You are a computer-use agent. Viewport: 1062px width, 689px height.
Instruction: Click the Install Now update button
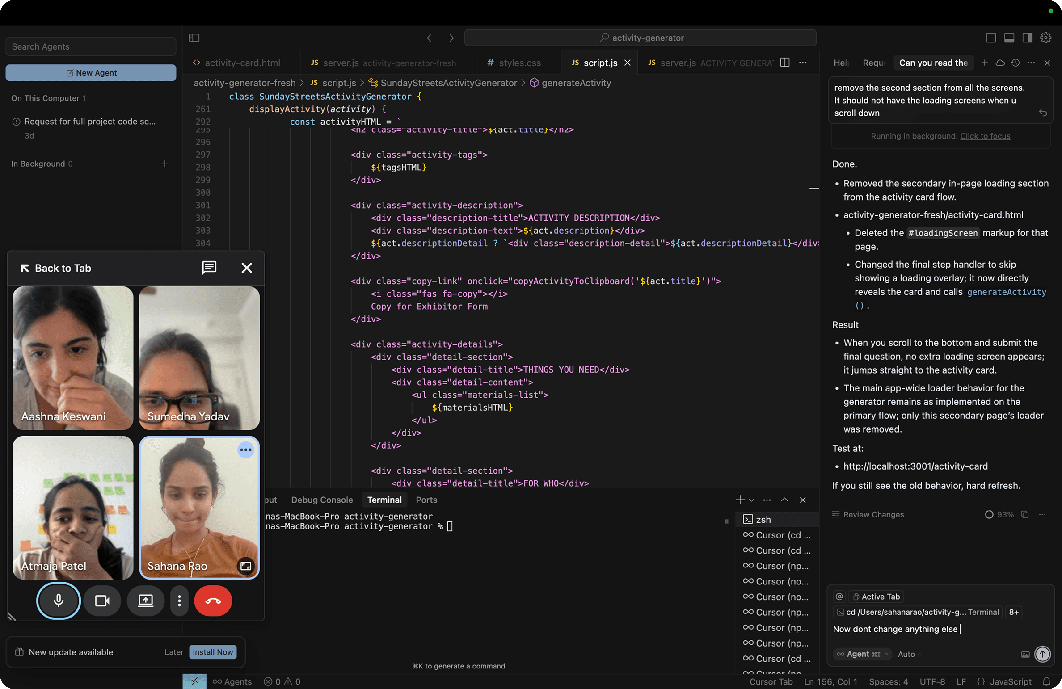[x=213, y=652]
